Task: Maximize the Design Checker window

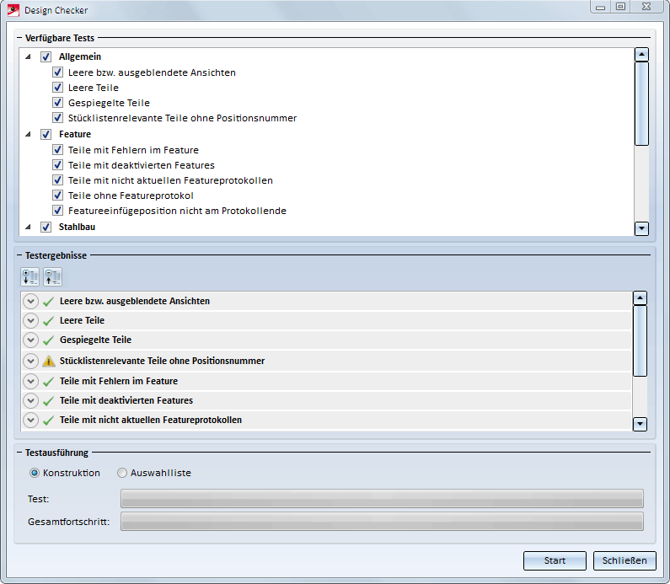Action: (620, 7)
